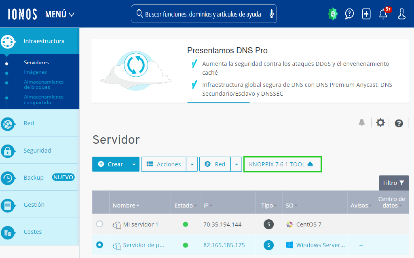Click the Red toolbar button
This screenshot has height=258, width=414.
tap(215, 164)
